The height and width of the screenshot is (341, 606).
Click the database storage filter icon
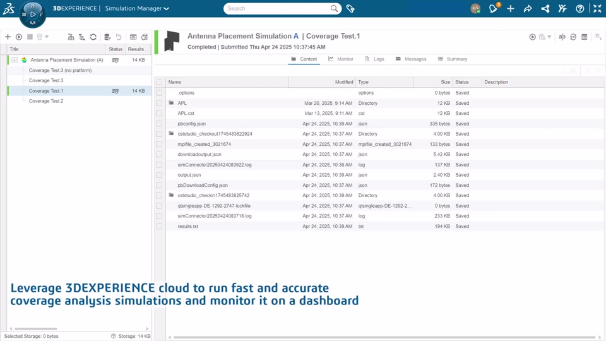click(107, 37)
